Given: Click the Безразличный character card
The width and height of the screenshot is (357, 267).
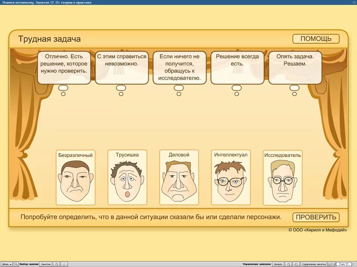Looking at the screenshot, I should [75, 178].
